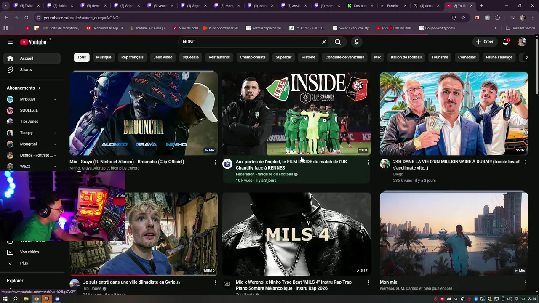Bookmark this page with the star

click(x=463, y=18)
